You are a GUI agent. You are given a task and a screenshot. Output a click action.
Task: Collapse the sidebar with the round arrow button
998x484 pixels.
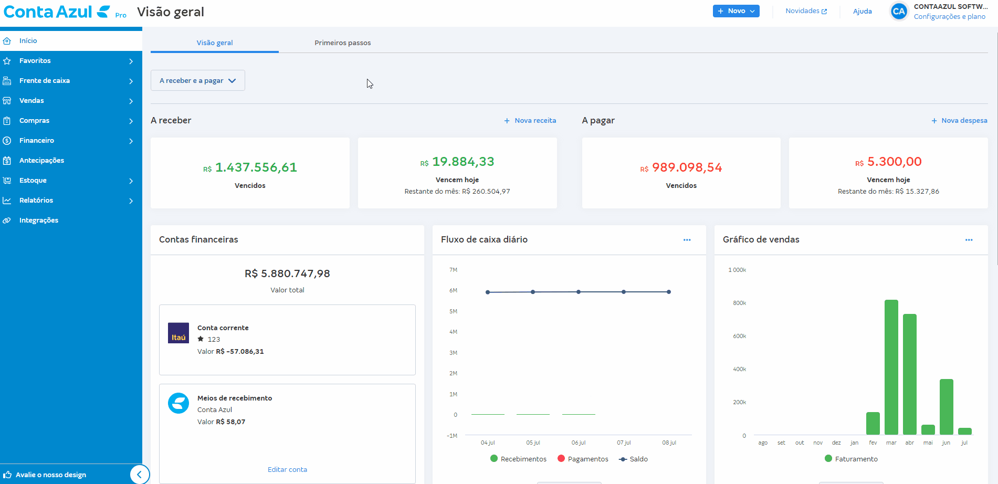140,475
